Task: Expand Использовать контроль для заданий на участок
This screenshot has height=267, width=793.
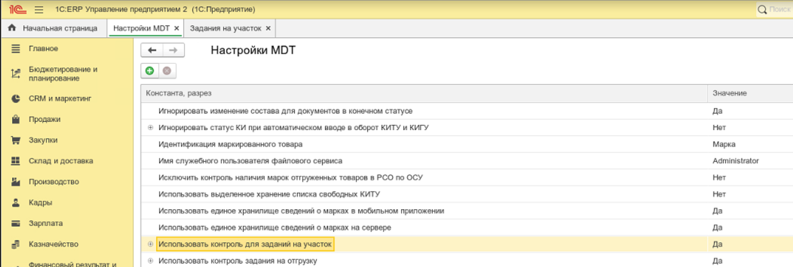Action: coord(150,244)
